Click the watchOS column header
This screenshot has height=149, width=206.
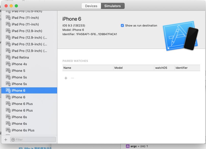(x=159, y=68)
